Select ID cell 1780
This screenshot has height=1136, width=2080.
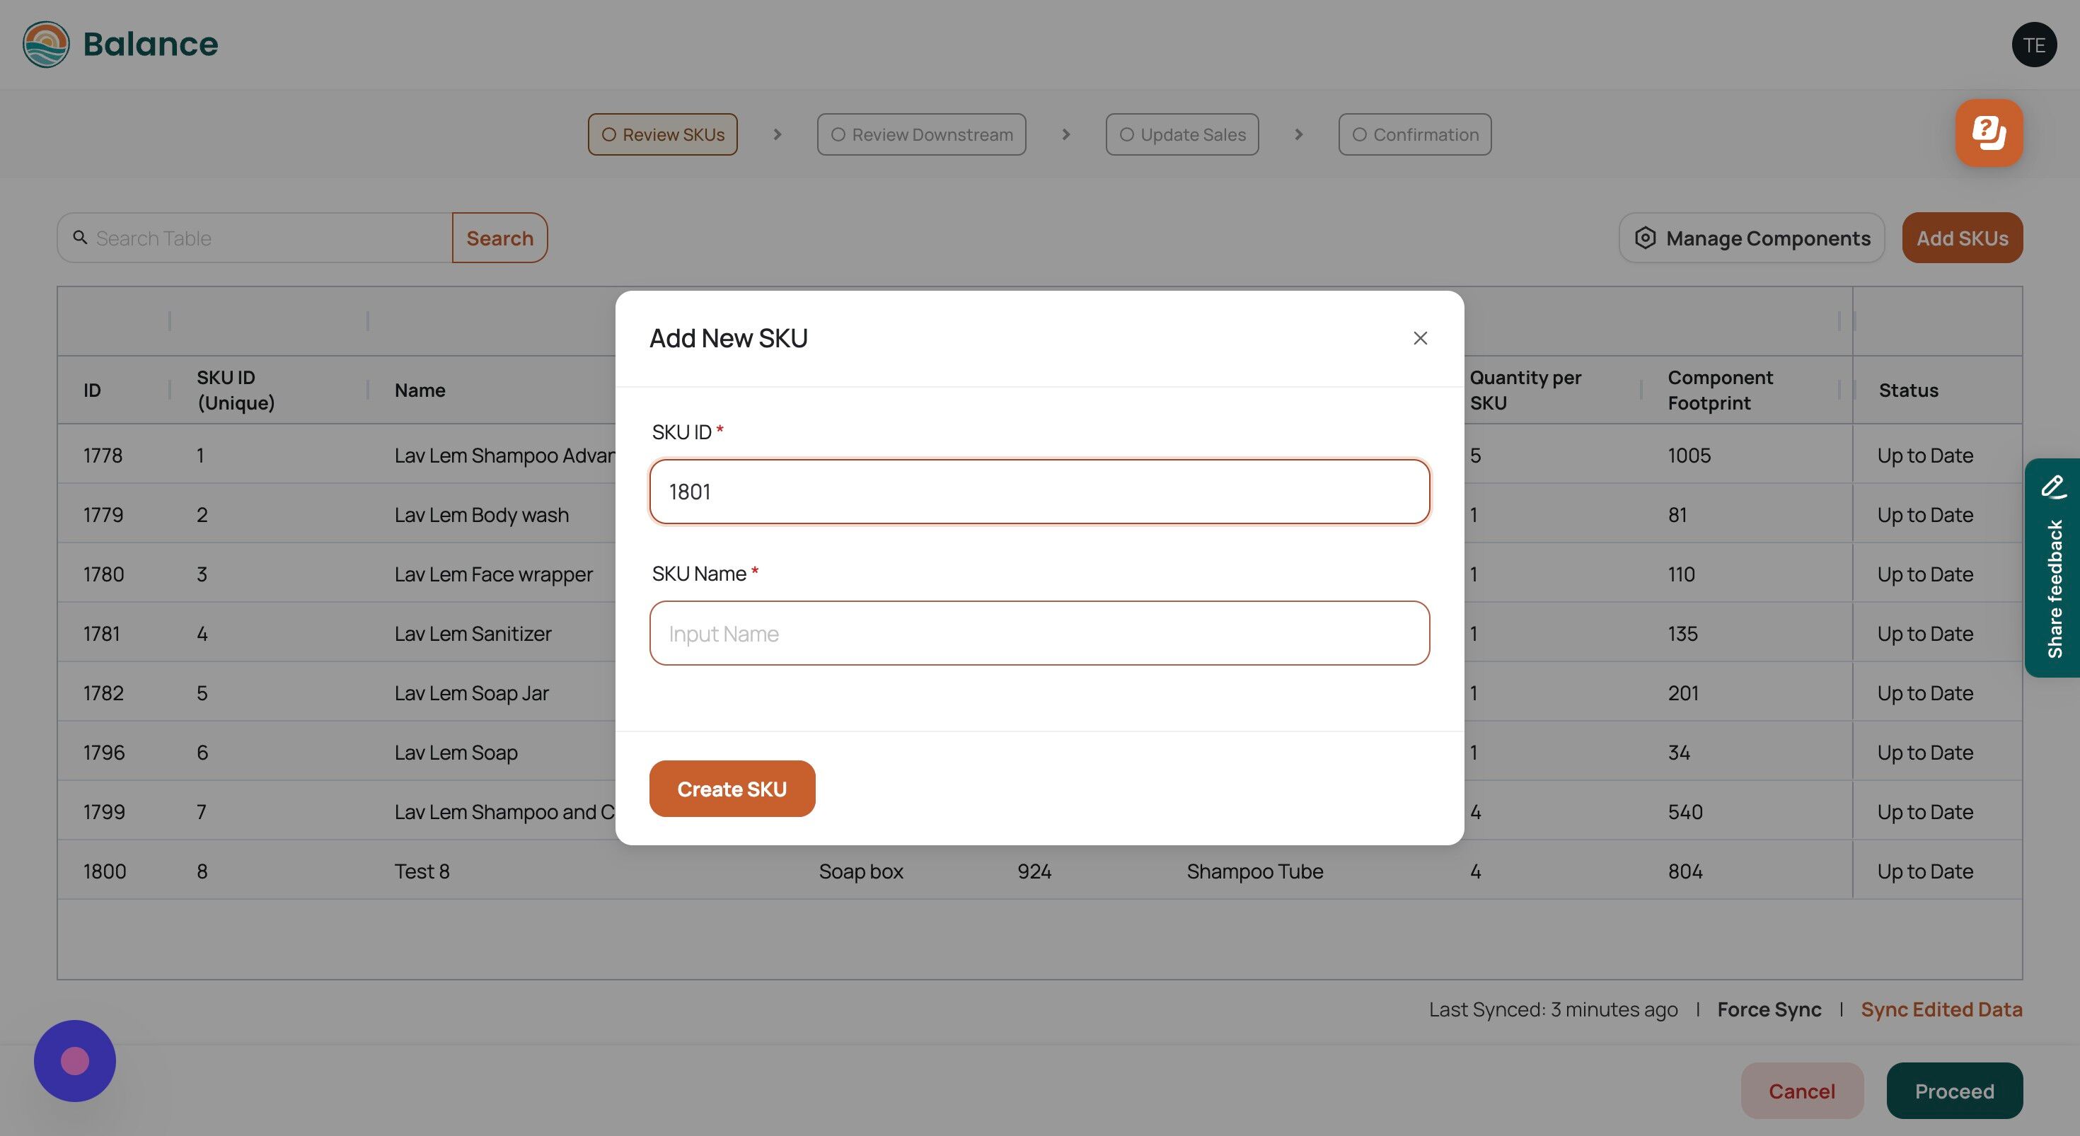pyautogui.click(x=103, y=574)
